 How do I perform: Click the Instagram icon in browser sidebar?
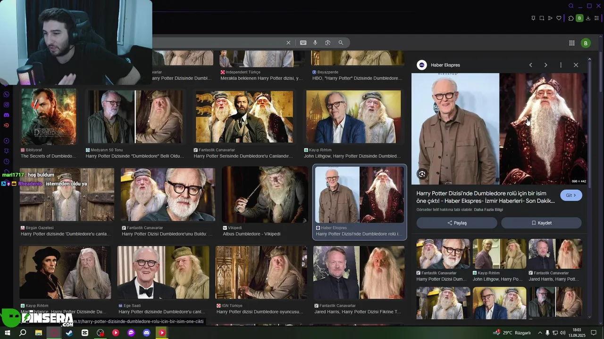[7, 105]
